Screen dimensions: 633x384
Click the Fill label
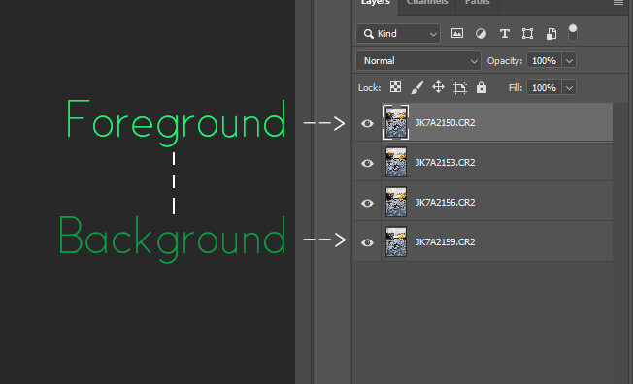click(516, 87)
